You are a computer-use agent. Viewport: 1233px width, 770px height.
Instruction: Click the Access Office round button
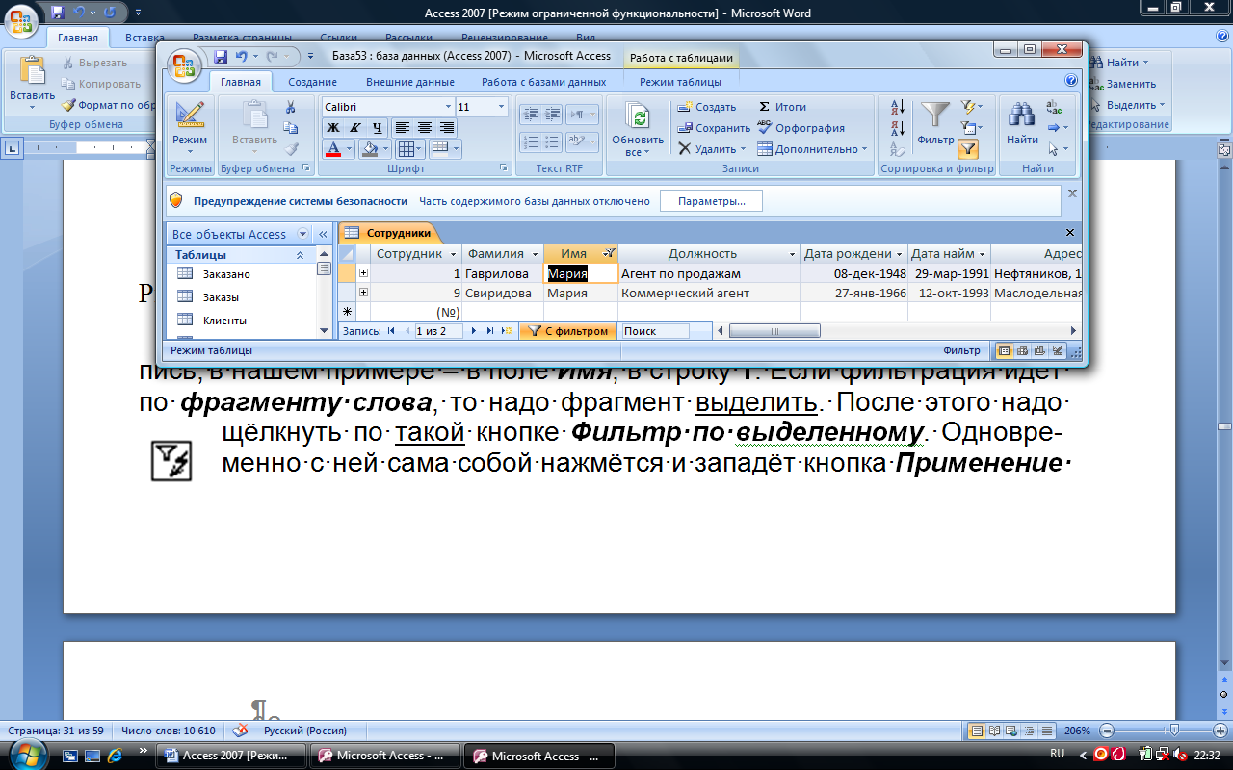click(184, 64)
